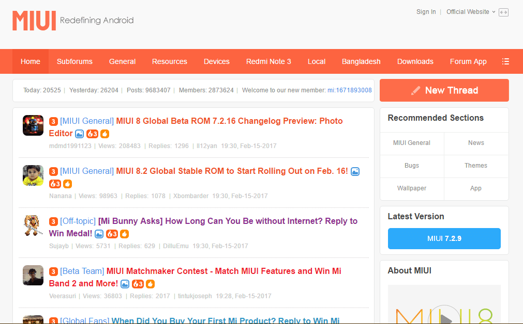This screenshot has height=324, width=523.
Task: Click image icon on MIUI 8.2 Stable ROM thread
Action: tap(355, 172)
